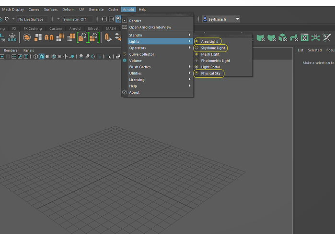Click the green curved arrow checker shelf icon
Screen dimensions: 335x234
(294, 37)
